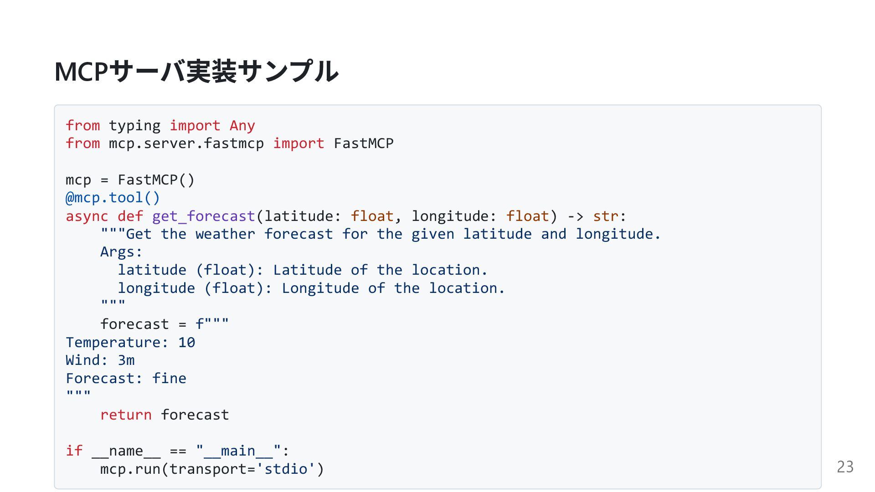Click the "async" keyword

pos(87,216)
